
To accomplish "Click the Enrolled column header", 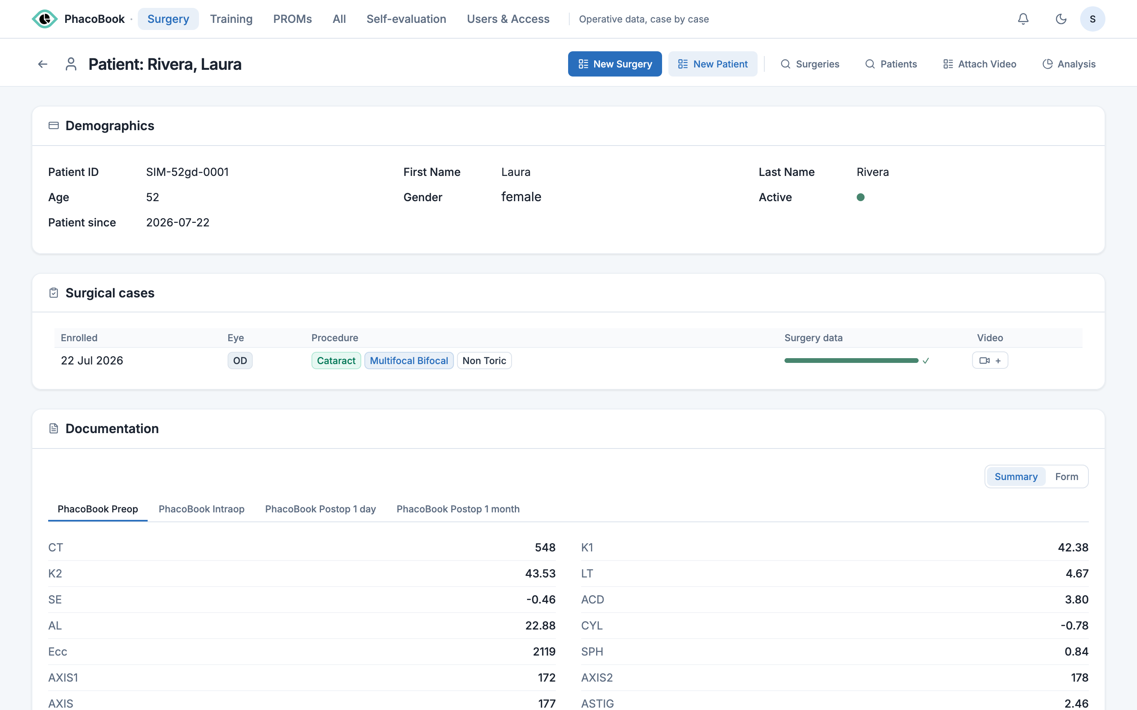I will [x=79, y=338].
